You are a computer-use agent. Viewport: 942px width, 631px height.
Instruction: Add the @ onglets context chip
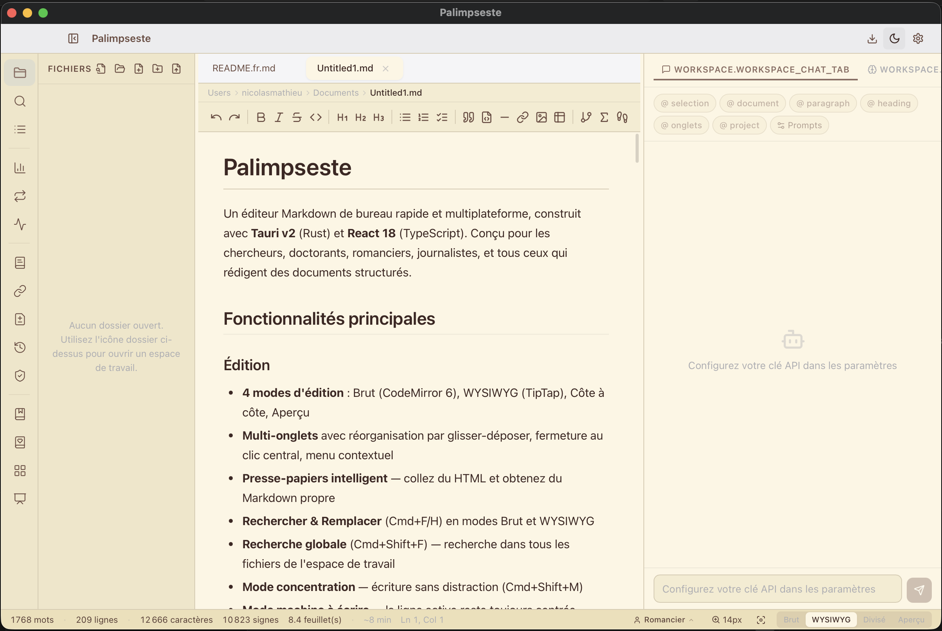681,125
